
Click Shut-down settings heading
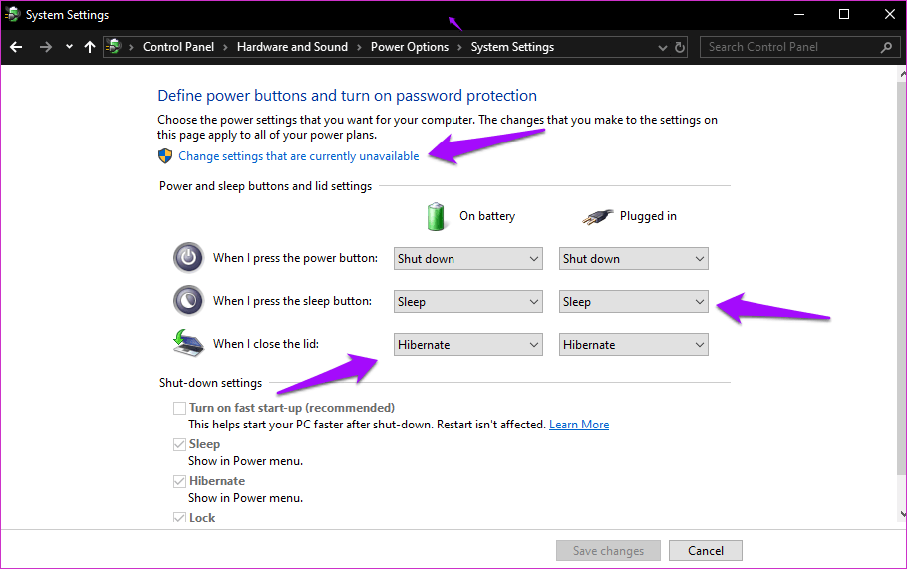point(210,383)
